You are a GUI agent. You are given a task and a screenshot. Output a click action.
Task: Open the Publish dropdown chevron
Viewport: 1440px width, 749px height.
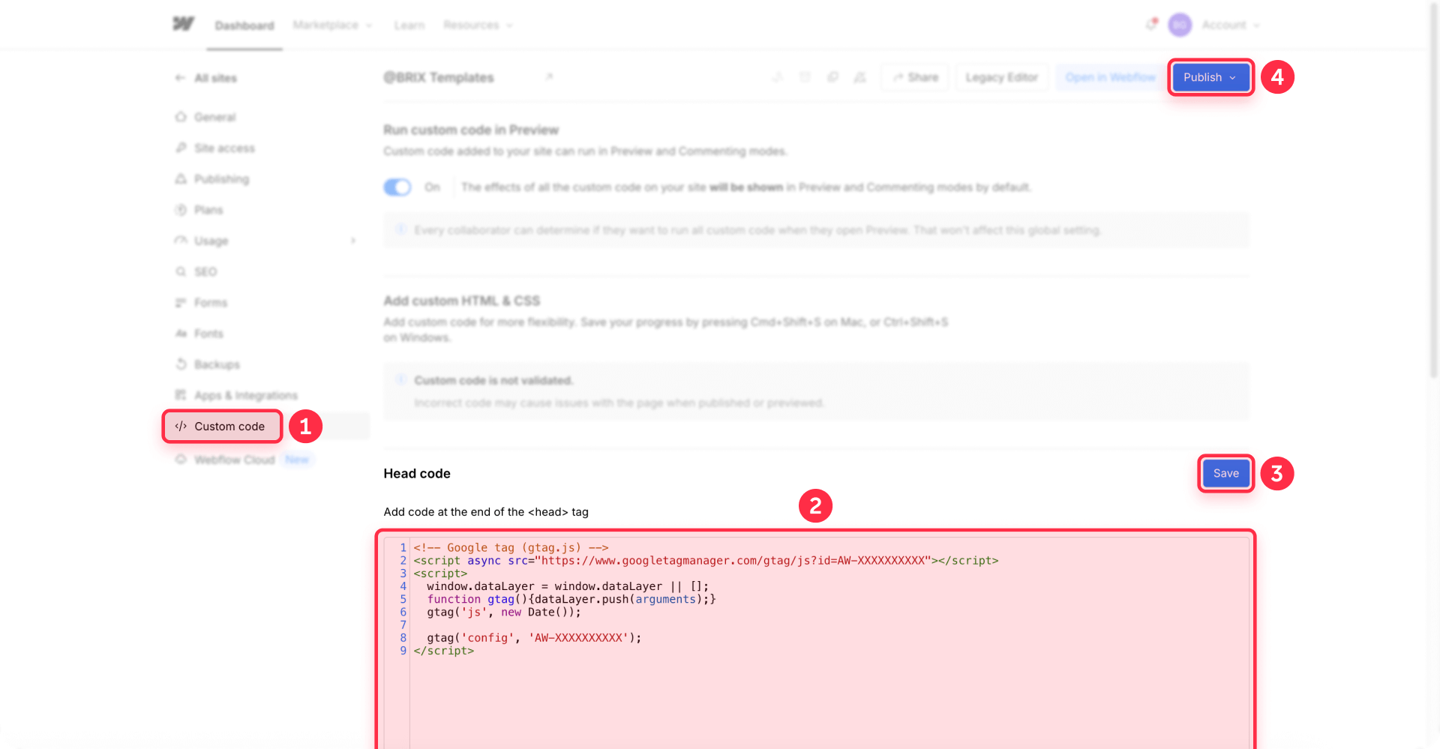(1233, 77)
